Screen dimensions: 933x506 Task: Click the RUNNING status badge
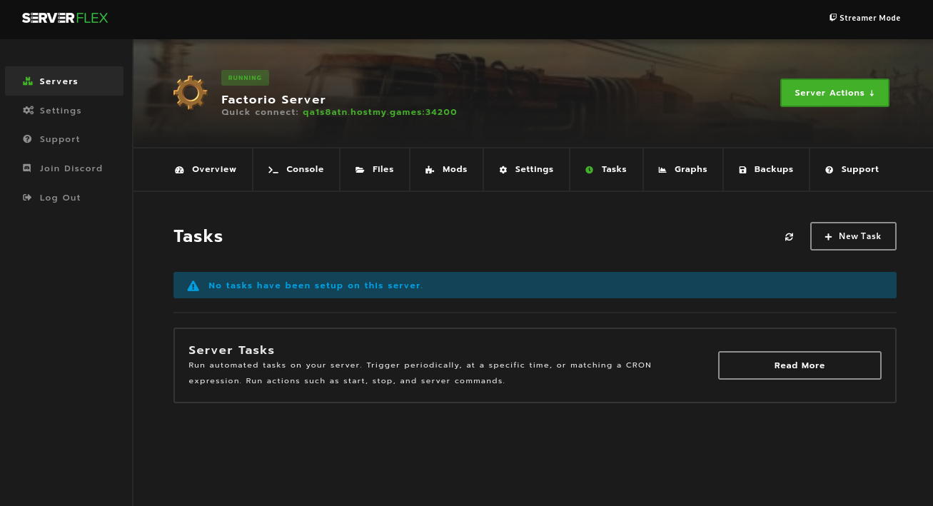point(245,78)
